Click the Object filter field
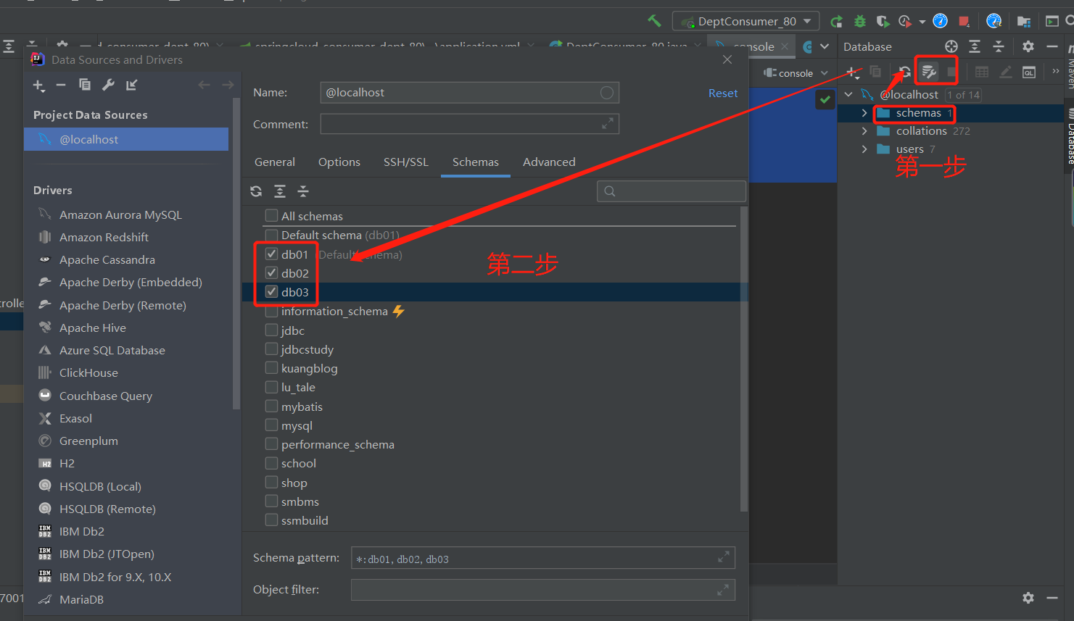1074x621 pixels. [x=542, y=590]
